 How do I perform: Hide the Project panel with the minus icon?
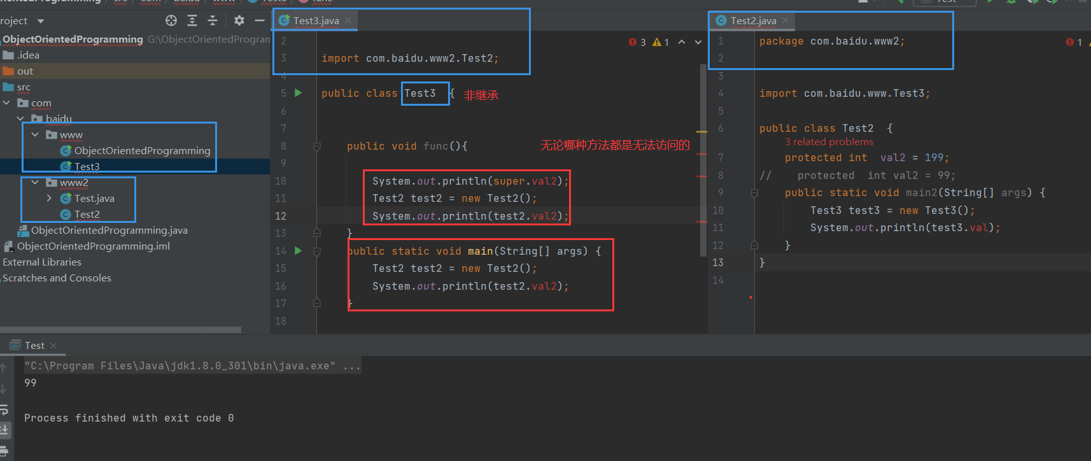(260, 20)
